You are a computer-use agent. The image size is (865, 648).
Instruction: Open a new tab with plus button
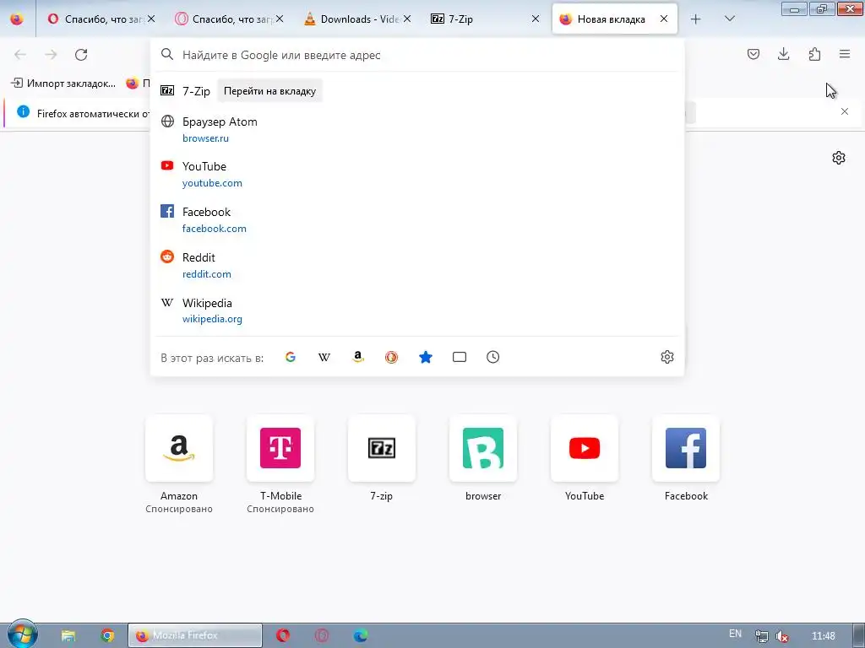pyautogui.click(x=696, y=19)
